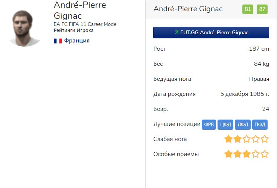Select the ЛФД position badge

point(243,124)
